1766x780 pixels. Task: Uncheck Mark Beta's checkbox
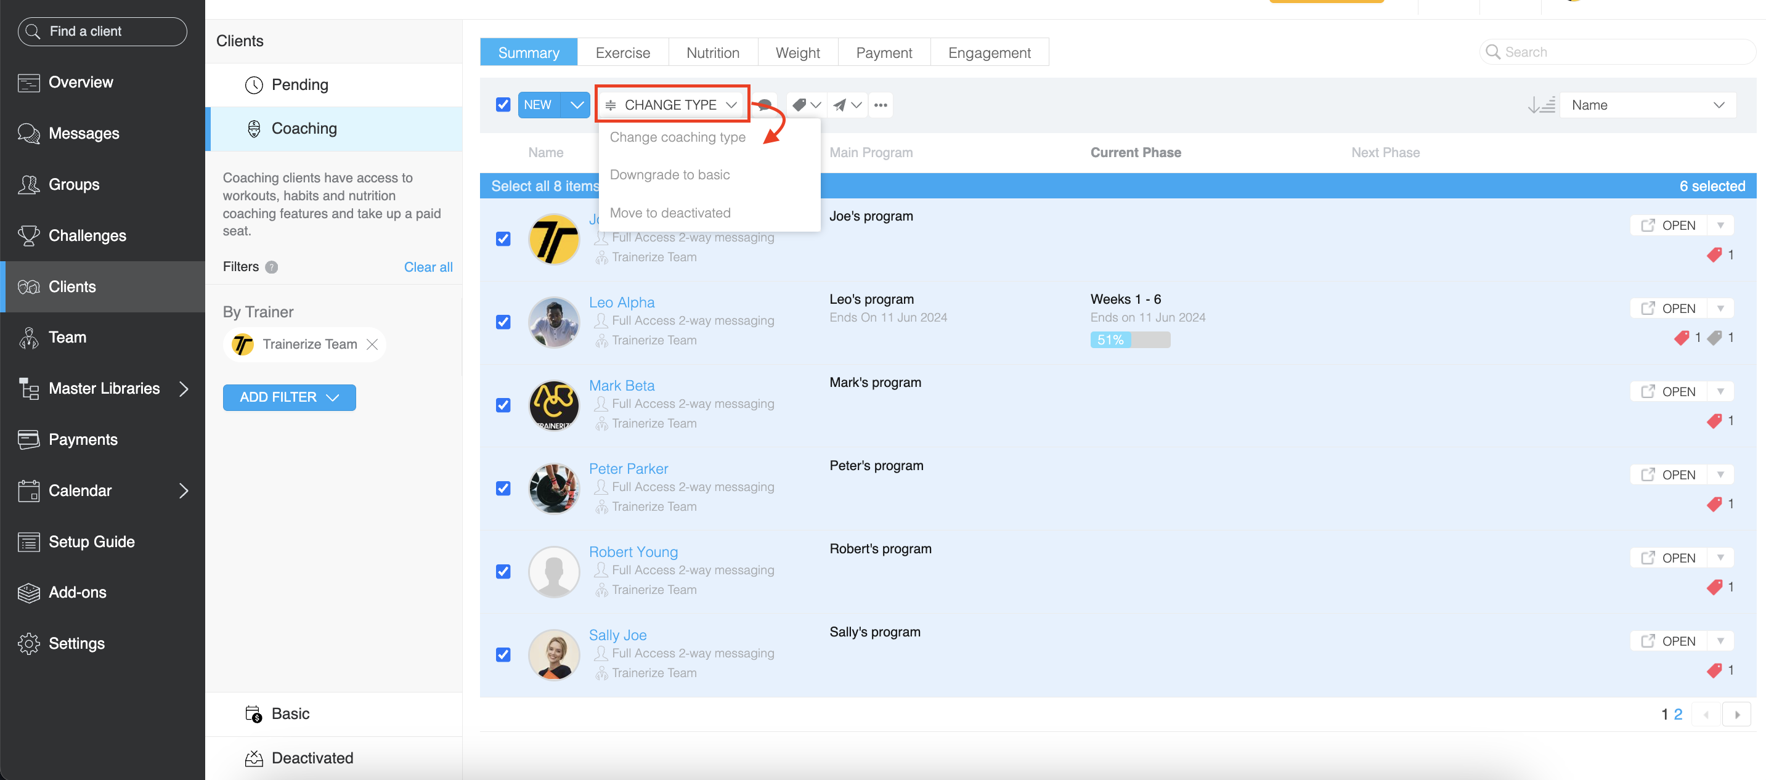[503, 405]
